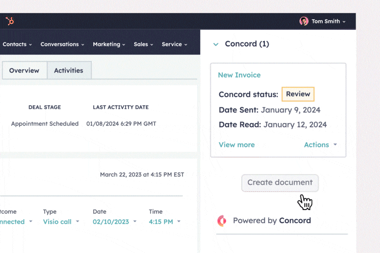Open the Sales menu
Screen dimensions: 380x253
143,45
